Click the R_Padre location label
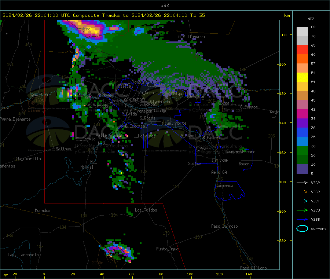 tap(210, 137)
